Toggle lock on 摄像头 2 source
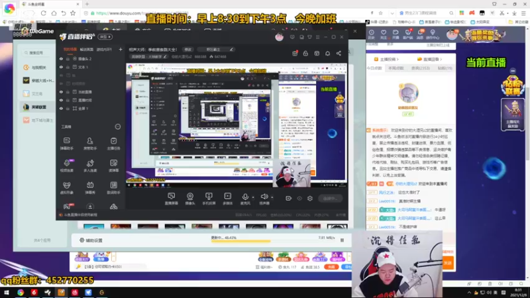The height and width of the screenshot is (298, 530). [x=68, y=59]
